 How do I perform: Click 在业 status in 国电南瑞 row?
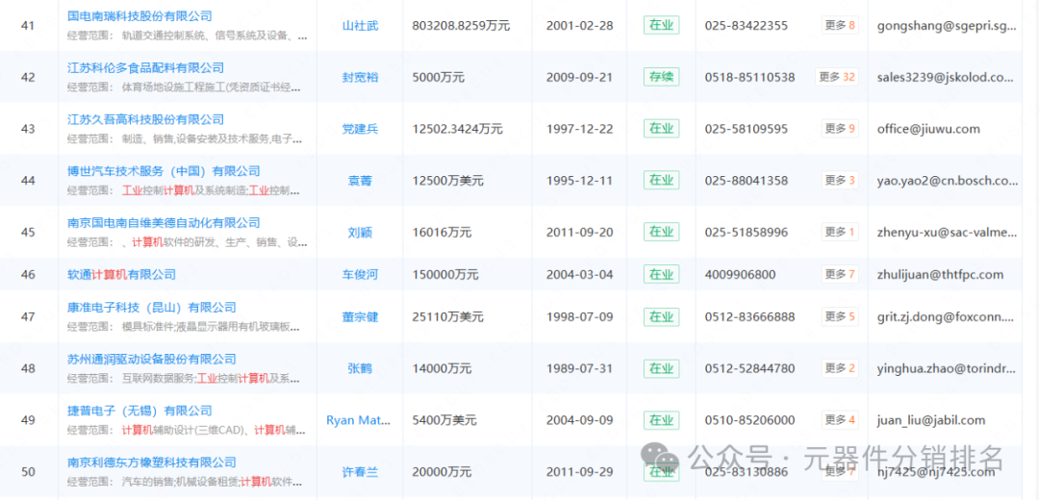coord(661,26)
